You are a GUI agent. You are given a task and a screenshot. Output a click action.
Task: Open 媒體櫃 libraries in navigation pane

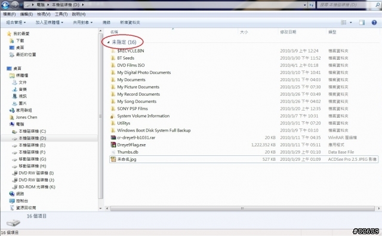[x=22, y=75]
